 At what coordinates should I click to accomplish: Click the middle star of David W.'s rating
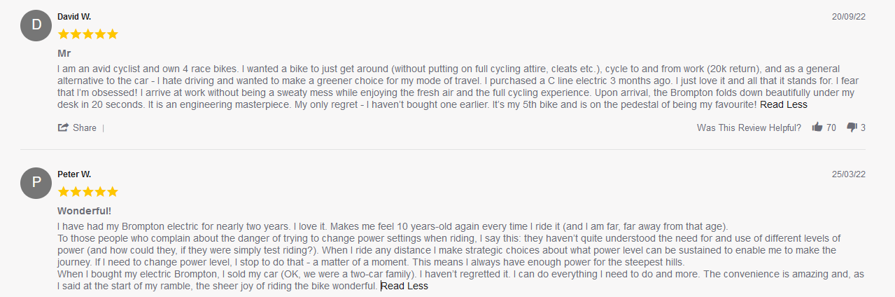click(x=88, y=34)
